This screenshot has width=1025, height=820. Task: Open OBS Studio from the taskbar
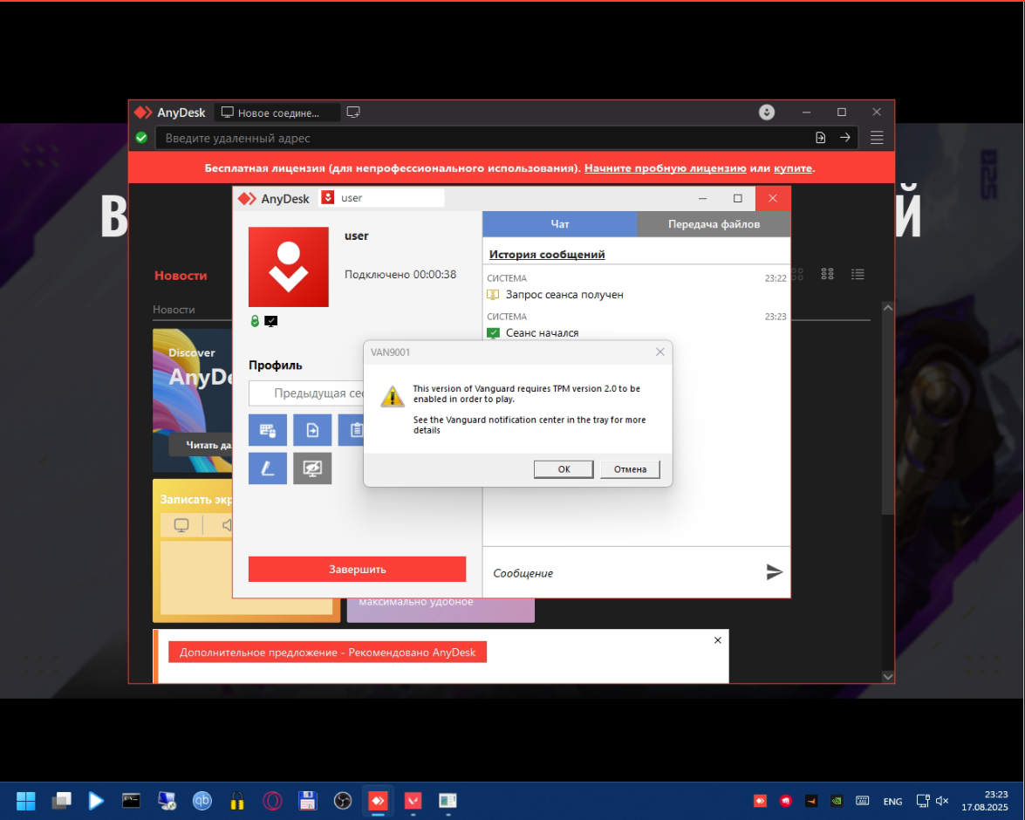[343, 801]
